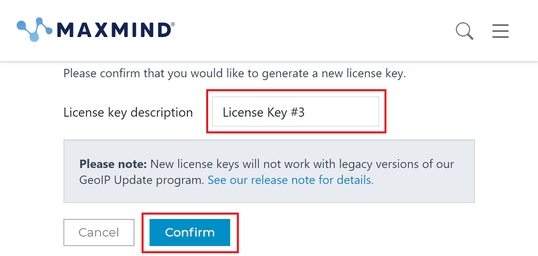
Task: Open the release note for details link
Action: pyautogui.click(x=290, y=180)
